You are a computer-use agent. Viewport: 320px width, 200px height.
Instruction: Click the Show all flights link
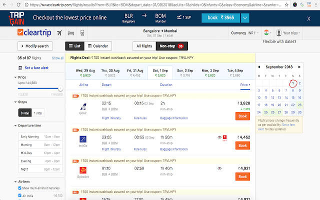pyautogui.click(x=58, y=58)
